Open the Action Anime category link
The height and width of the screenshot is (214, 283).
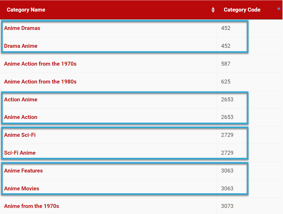click(x=21, y=100)
